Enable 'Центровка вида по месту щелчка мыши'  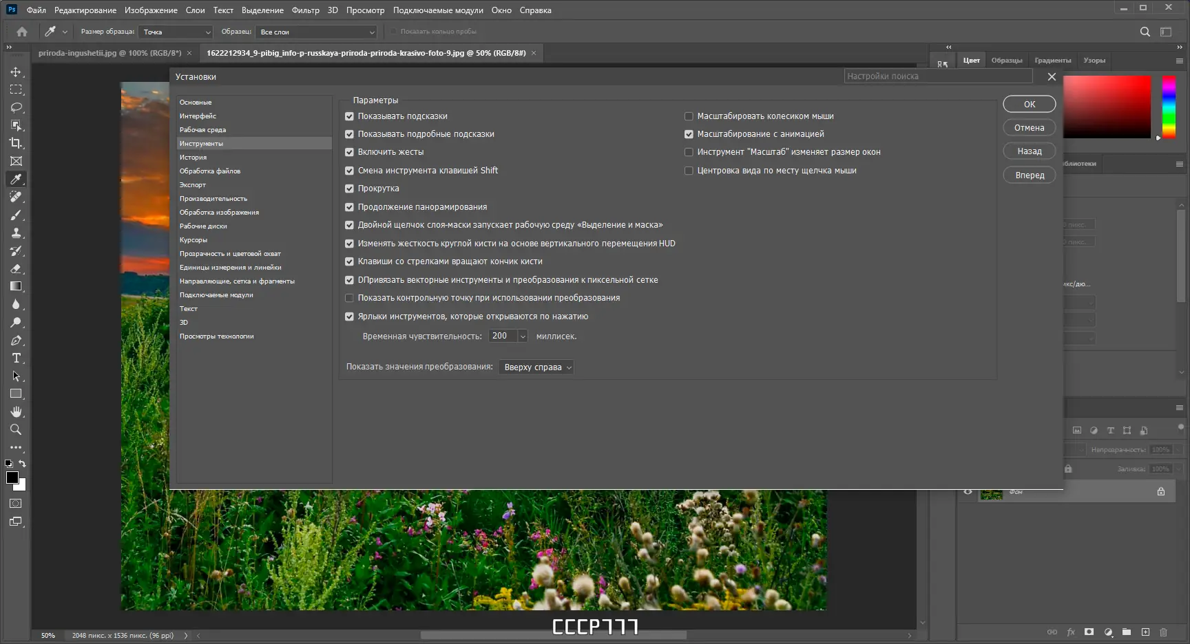(x=689, y=171)
